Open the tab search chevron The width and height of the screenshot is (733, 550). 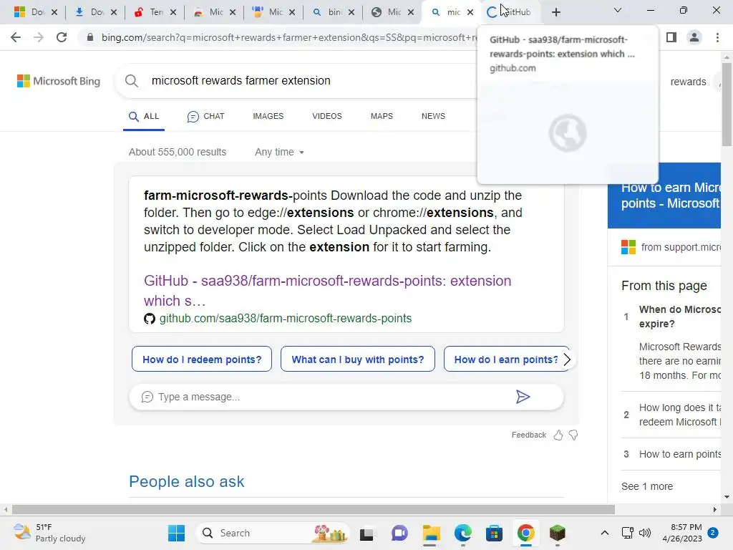(x=618, y=10)
